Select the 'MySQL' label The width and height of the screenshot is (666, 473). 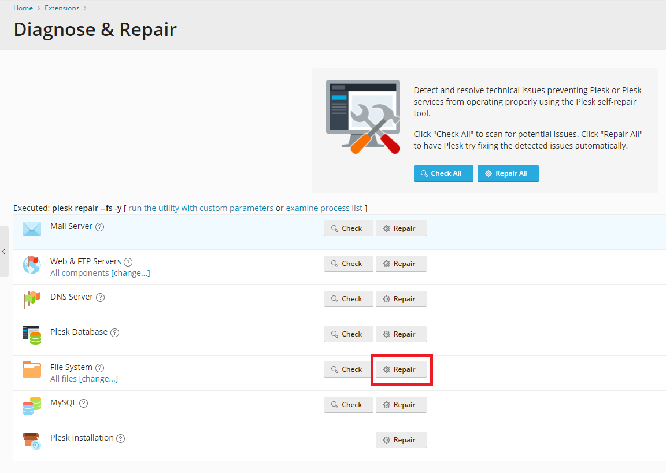(x=64, y=402)
